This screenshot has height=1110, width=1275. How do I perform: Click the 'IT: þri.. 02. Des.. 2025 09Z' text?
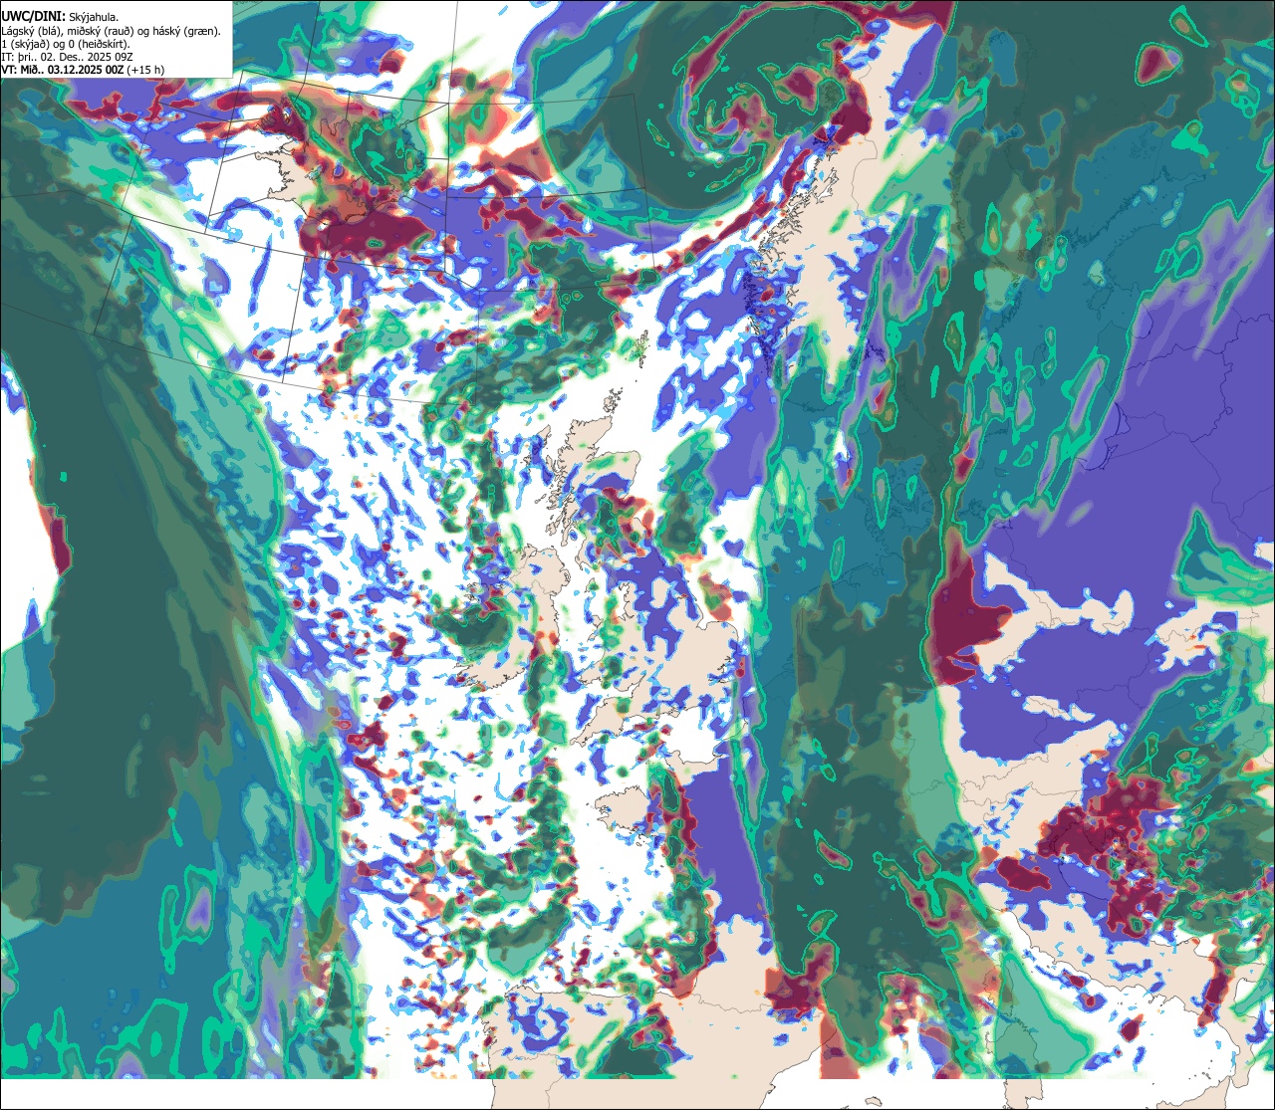(67, 57)
